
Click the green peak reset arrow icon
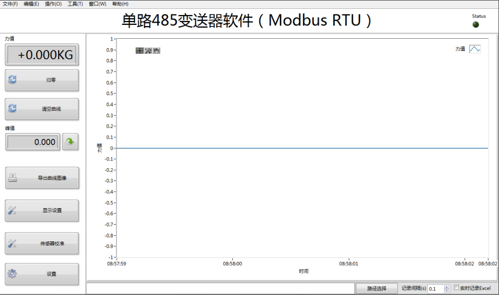(x=70, y=142)
